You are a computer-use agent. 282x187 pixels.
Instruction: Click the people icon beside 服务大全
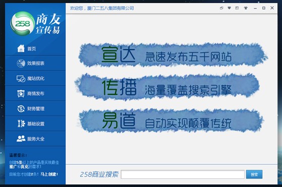21,139
